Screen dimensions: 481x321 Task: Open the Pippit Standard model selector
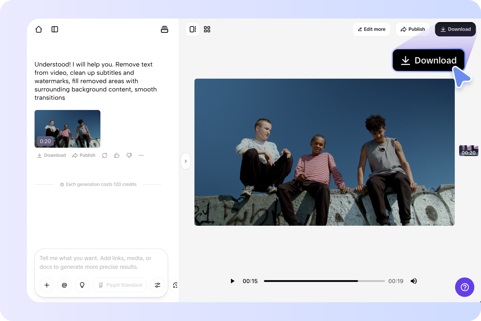119,285
